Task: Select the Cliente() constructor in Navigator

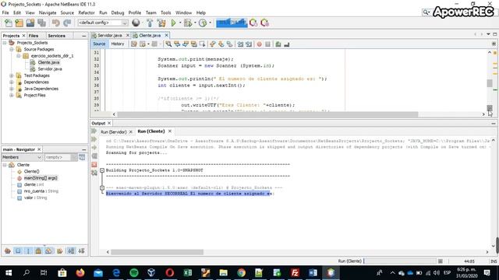Action: tap(31, 171)
